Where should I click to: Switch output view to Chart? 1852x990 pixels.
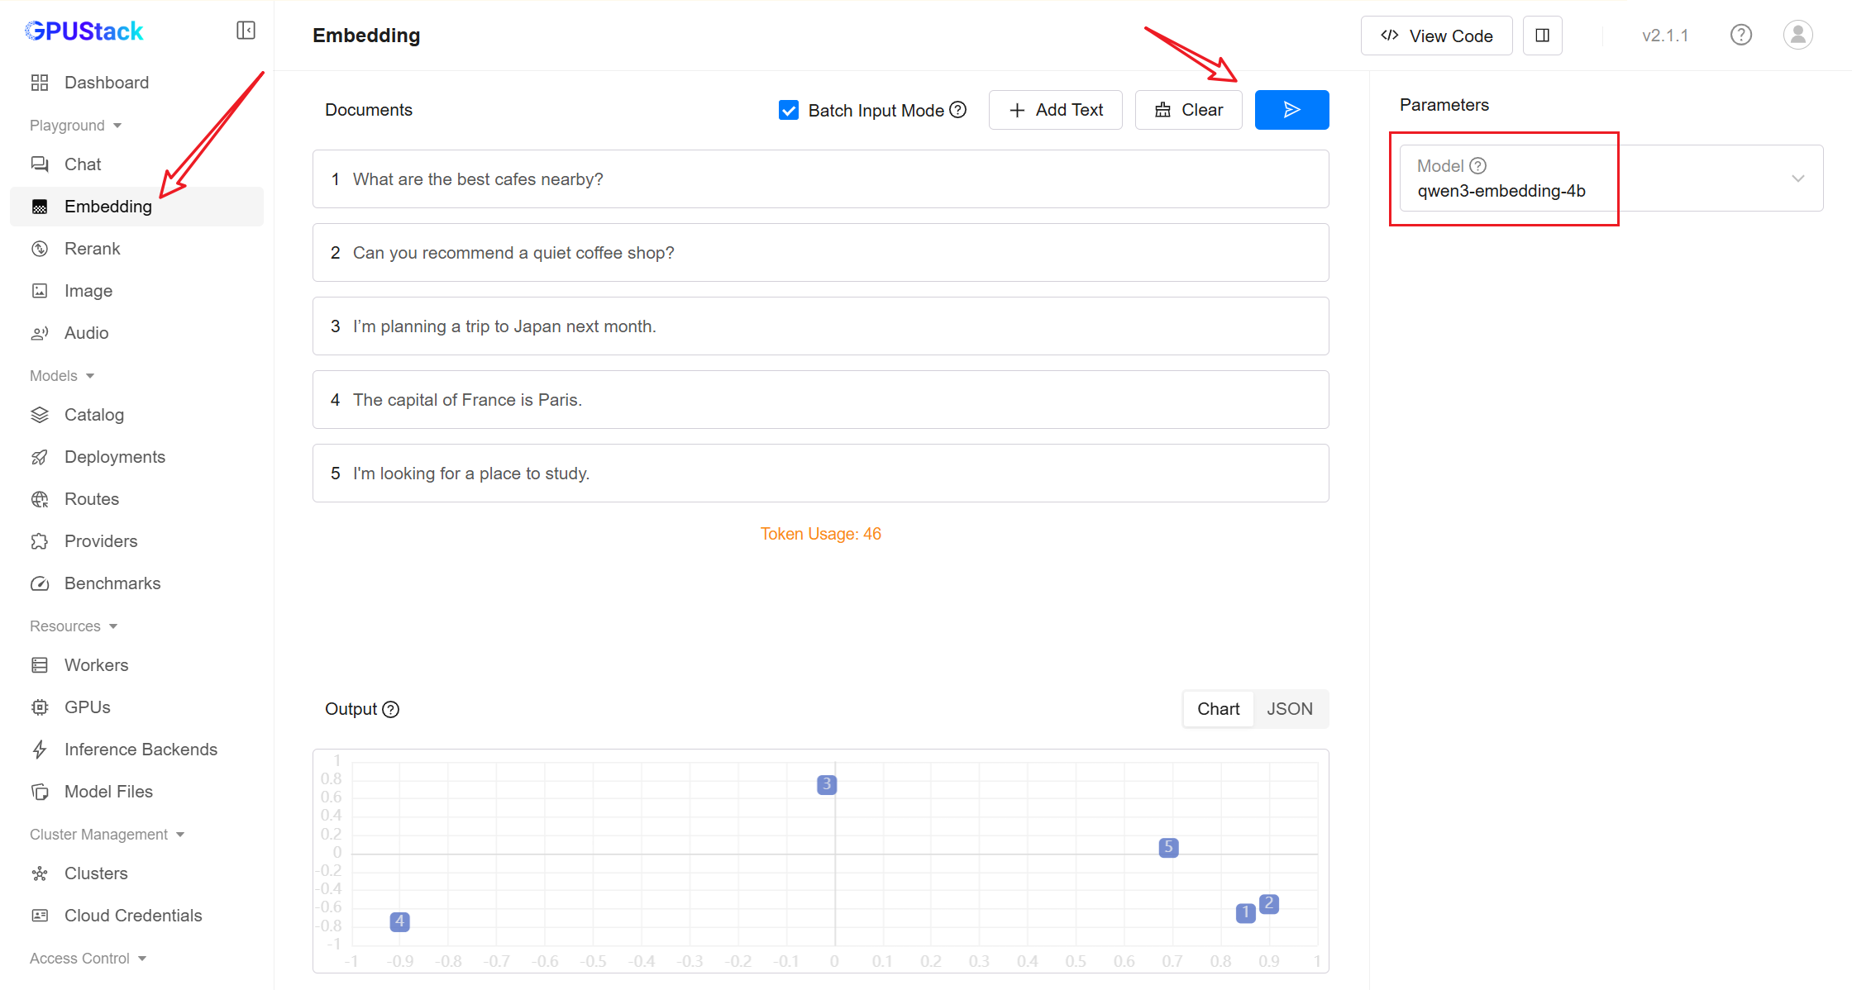pyautogui.click(x=1218, y=709)
